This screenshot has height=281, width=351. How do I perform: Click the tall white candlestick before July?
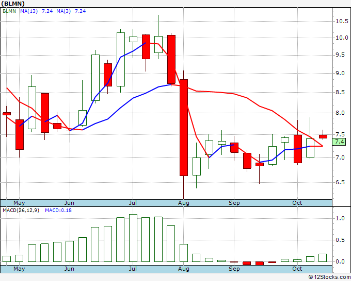[121, 59]
